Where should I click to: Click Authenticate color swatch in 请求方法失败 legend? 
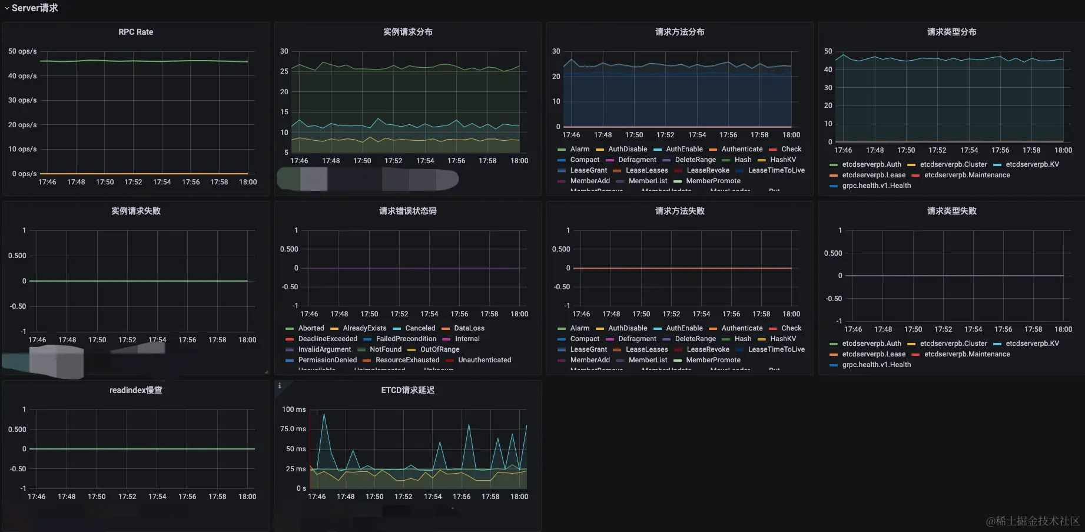(x=713, y=329)
